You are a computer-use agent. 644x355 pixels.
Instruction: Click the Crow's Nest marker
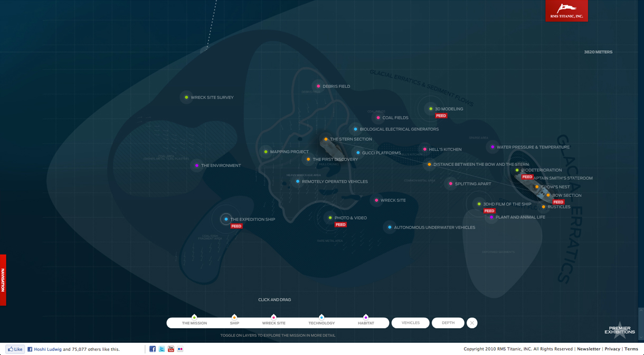(537, 187)
